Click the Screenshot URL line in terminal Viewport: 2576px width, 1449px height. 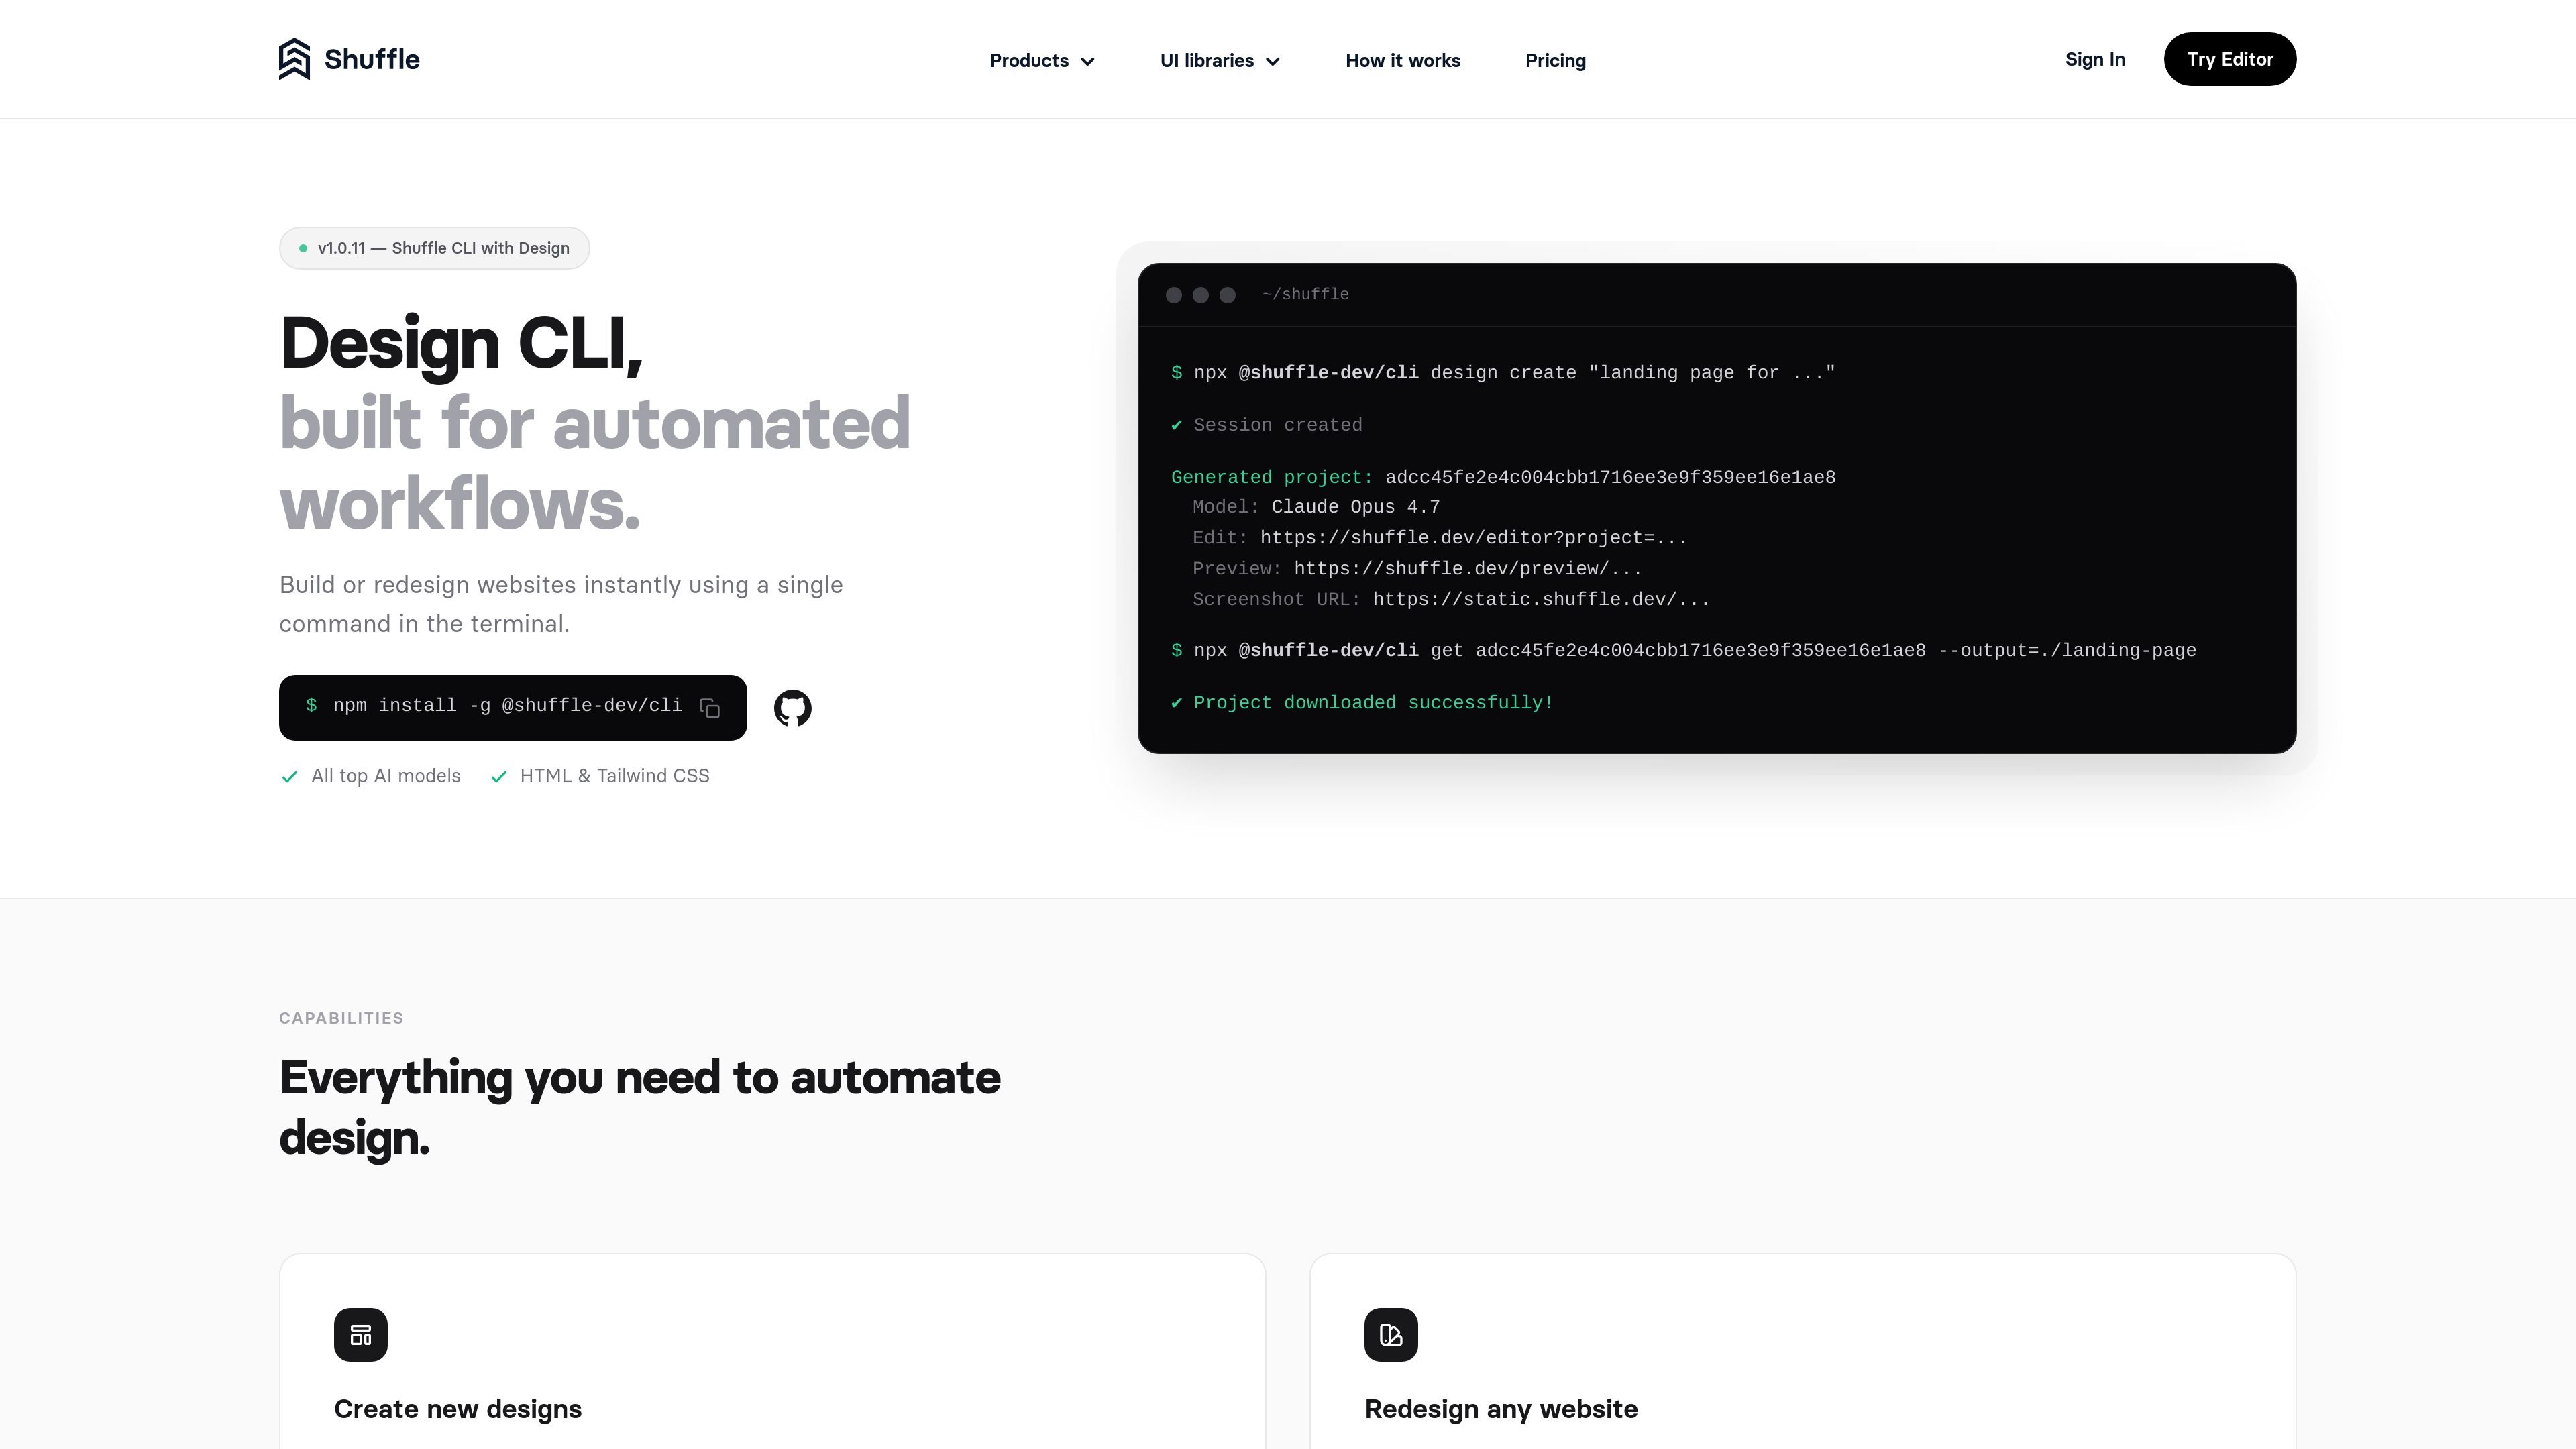coord(1451,600)
